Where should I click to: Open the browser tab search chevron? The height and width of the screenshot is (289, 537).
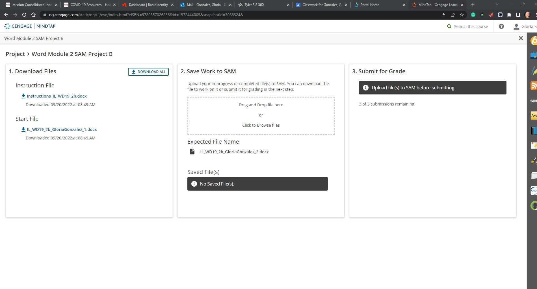497,4
